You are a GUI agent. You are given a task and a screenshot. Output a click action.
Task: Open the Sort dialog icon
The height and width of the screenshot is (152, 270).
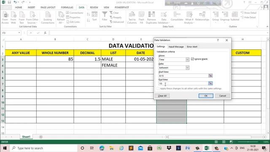coord(94,16)
